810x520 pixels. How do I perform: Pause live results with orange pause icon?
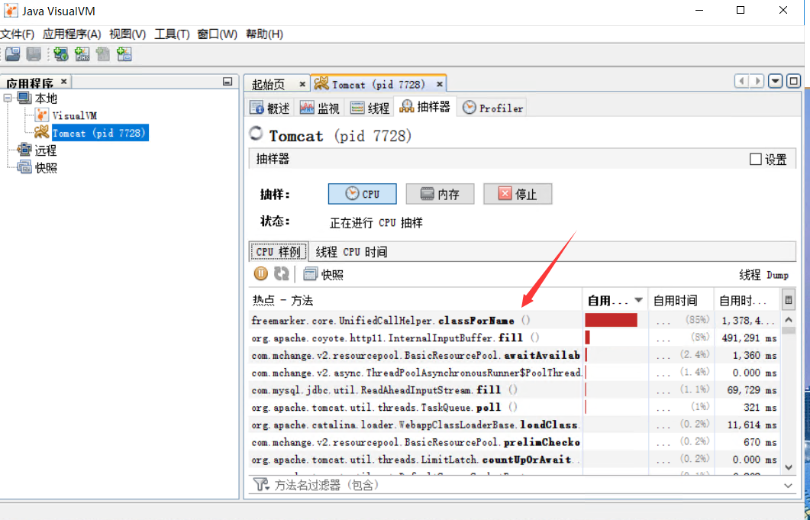coord(261,273)
